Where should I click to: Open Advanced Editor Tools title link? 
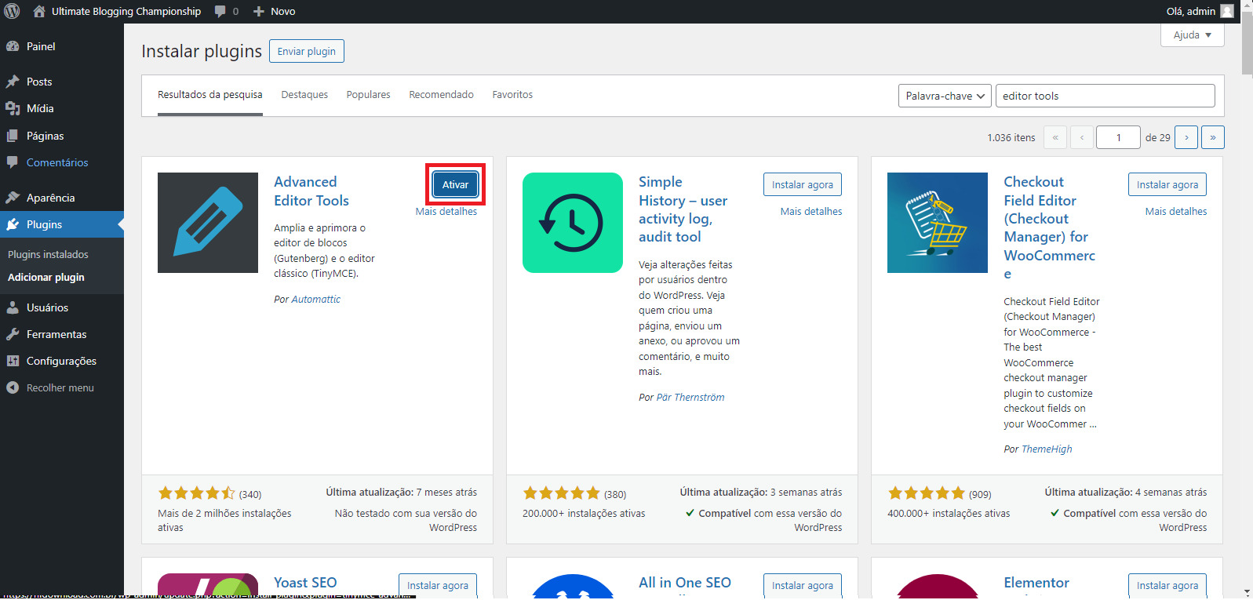311,191
